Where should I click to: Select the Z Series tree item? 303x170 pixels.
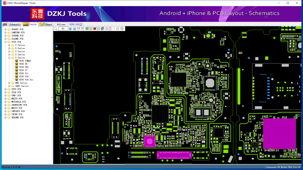[x=20, y=55]
